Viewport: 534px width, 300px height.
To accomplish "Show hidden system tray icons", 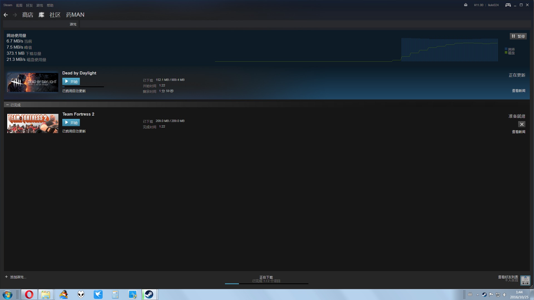I will (478, 295).
